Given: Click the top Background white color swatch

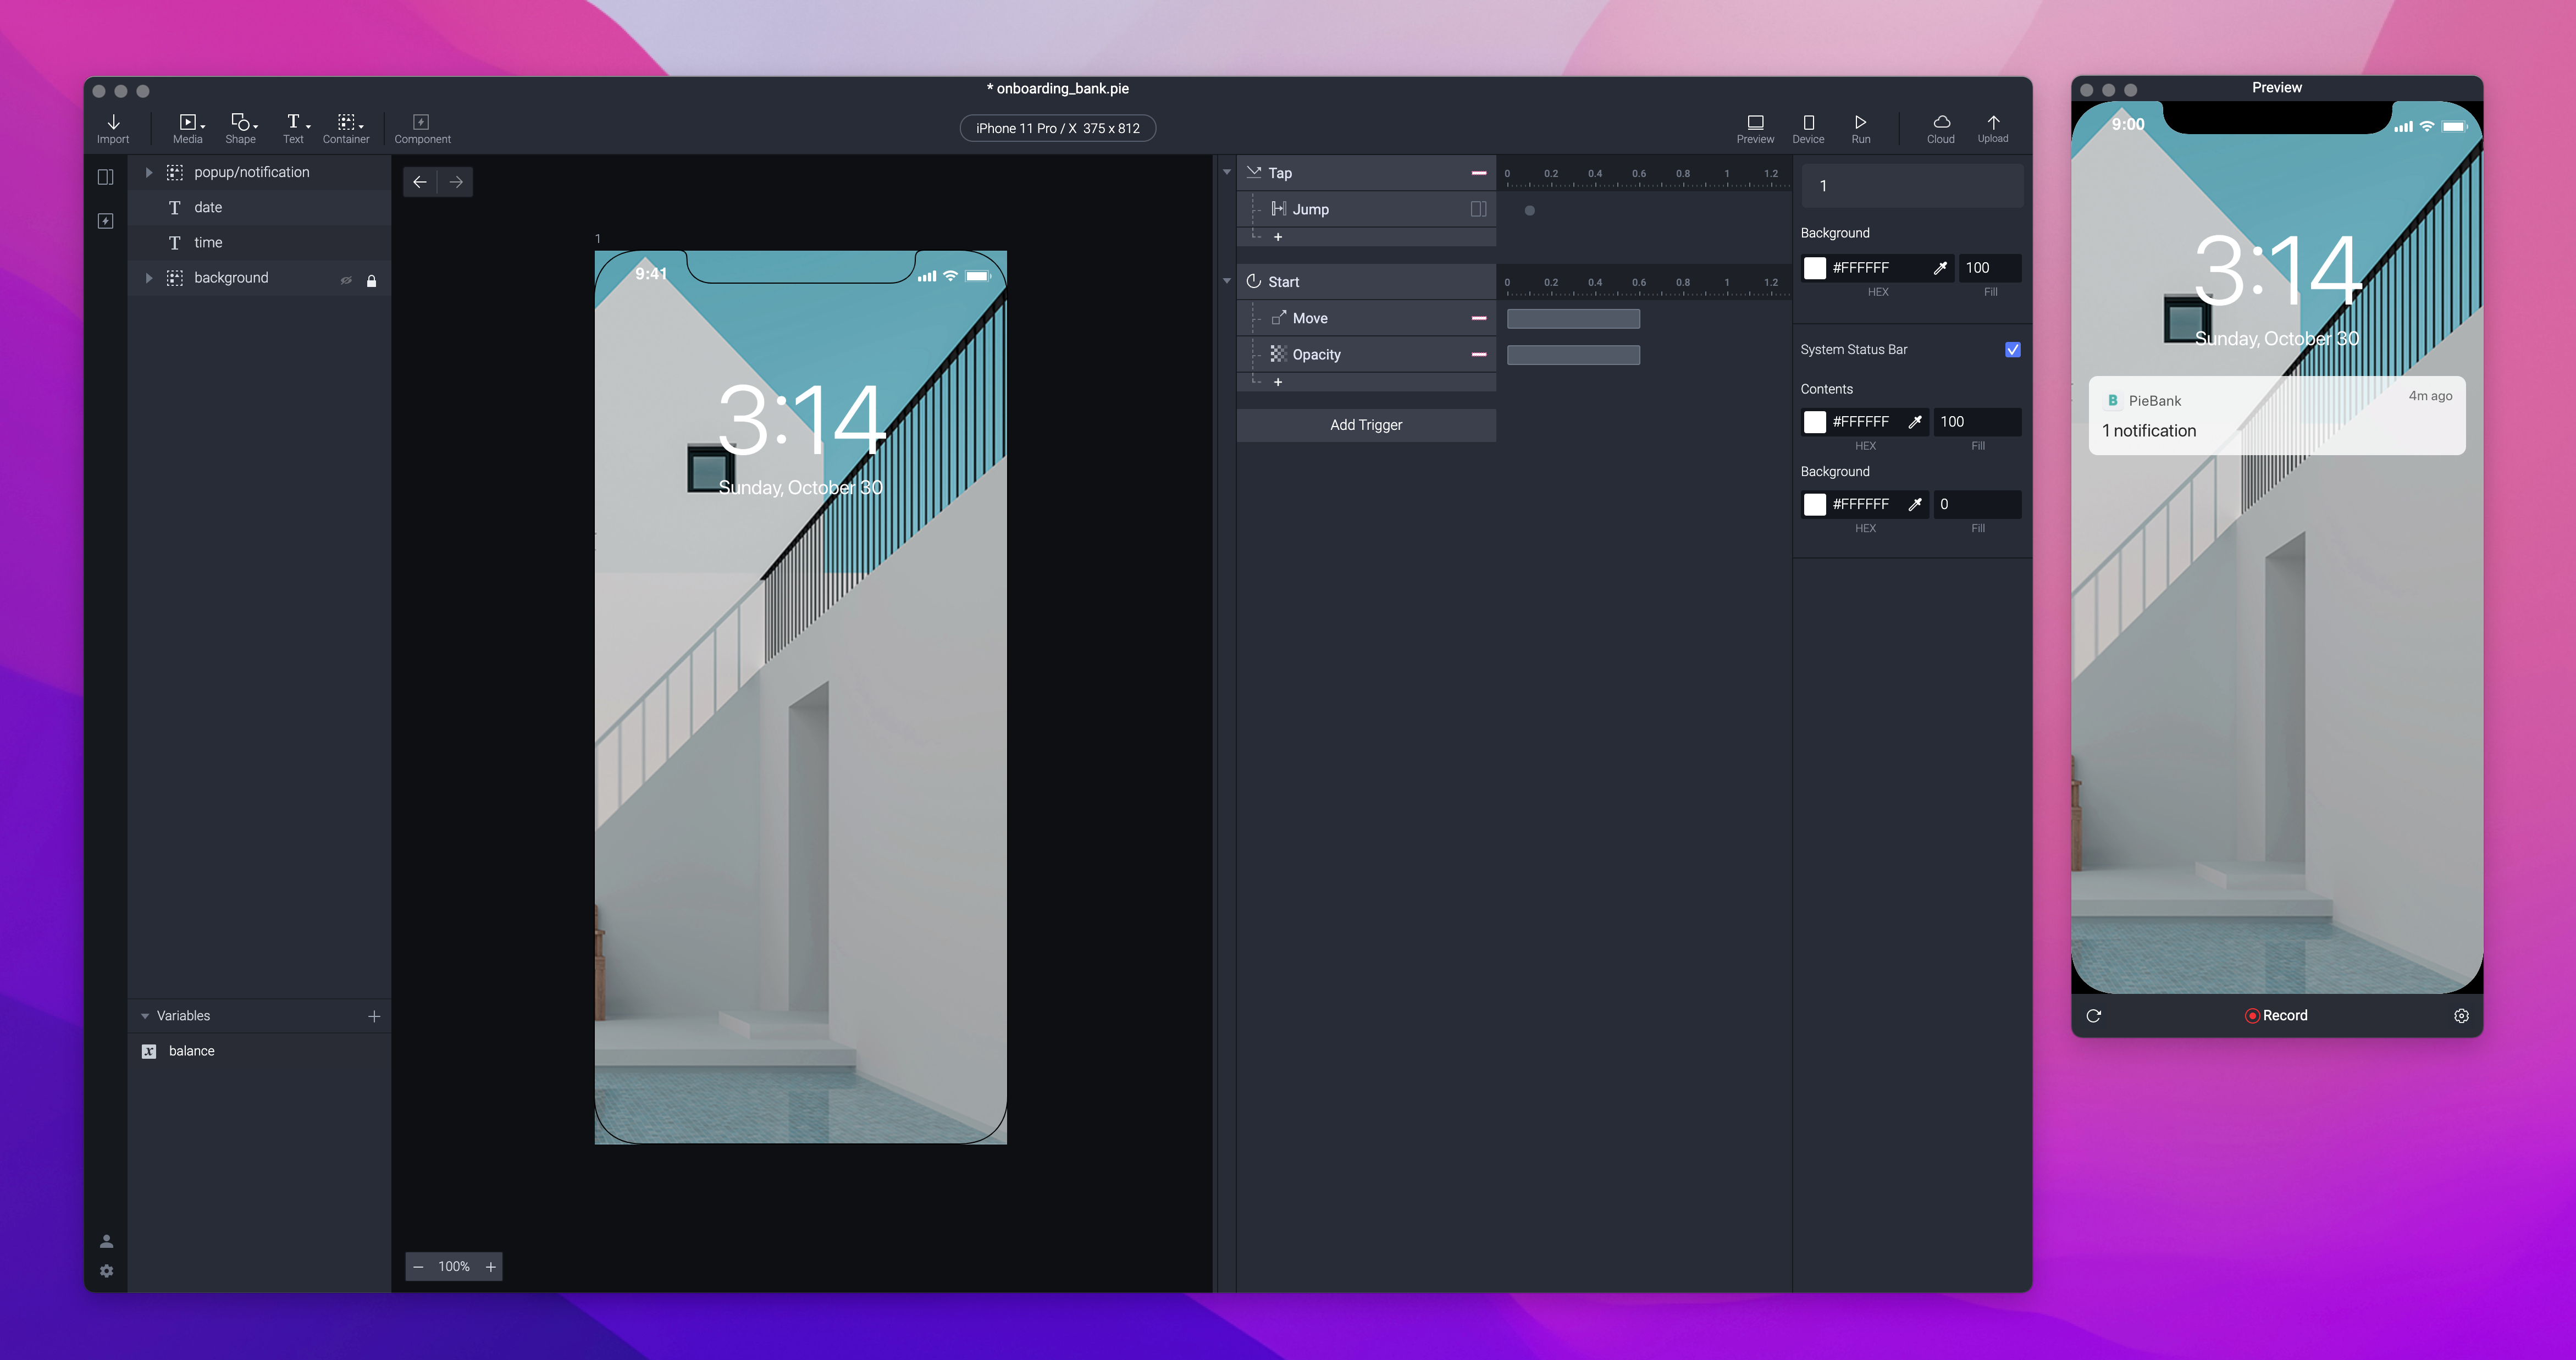Looking at the screenshot, I should 1814,268.
